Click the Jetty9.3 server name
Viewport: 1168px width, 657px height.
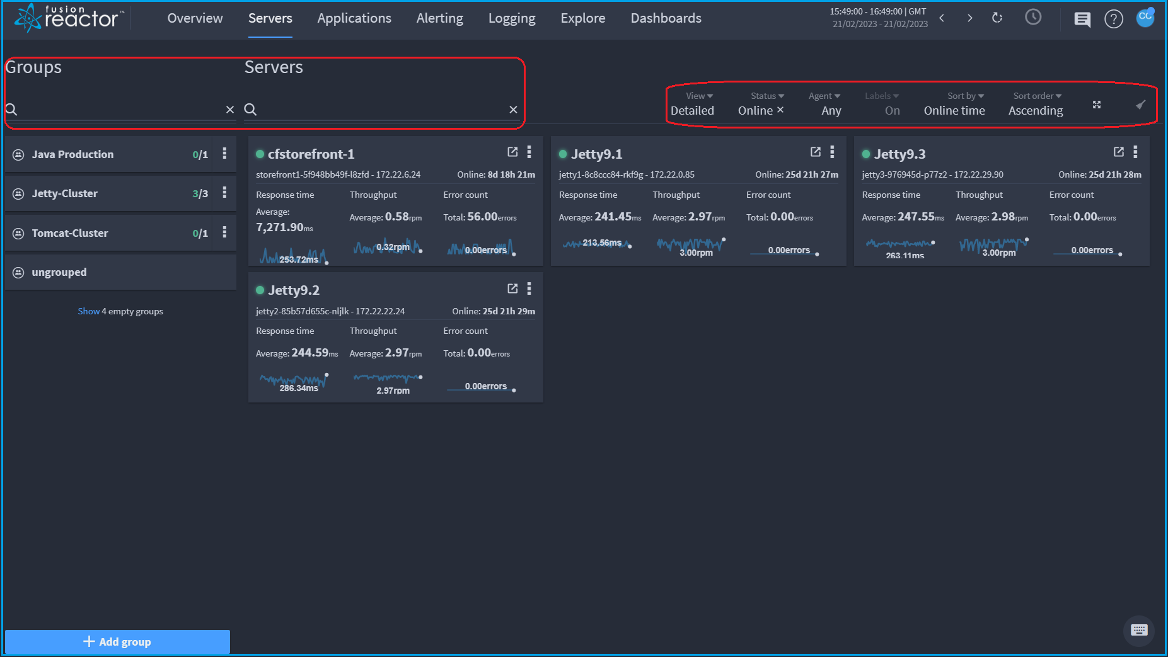(899, 154)
